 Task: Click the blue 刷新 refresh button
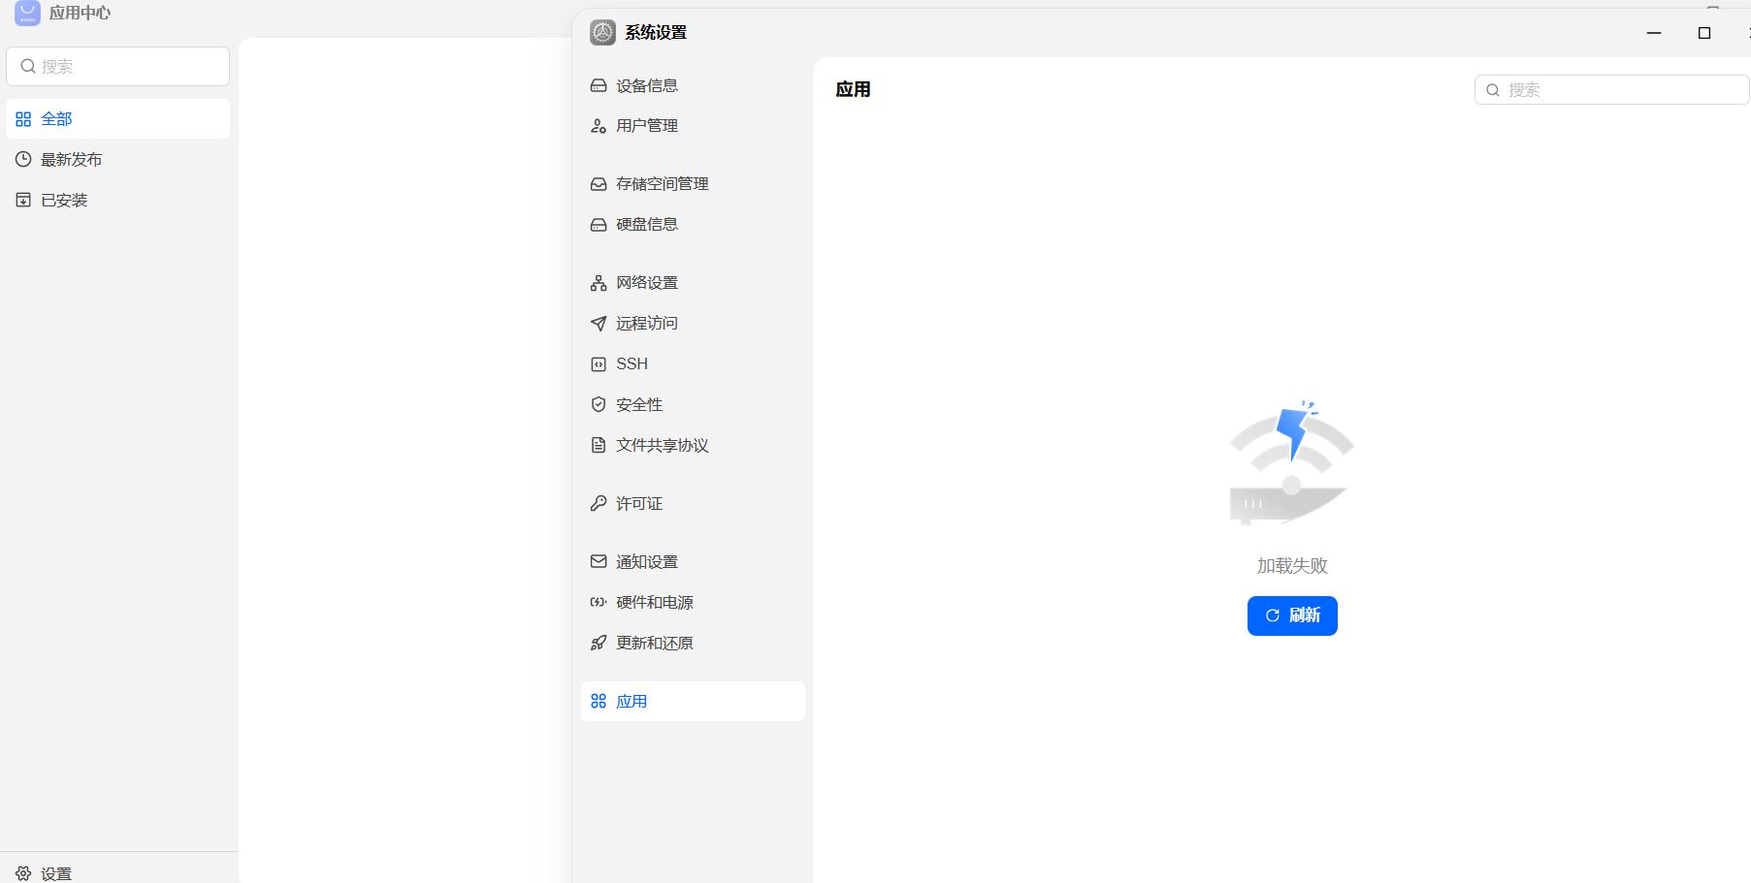(x=1292, y=615)
